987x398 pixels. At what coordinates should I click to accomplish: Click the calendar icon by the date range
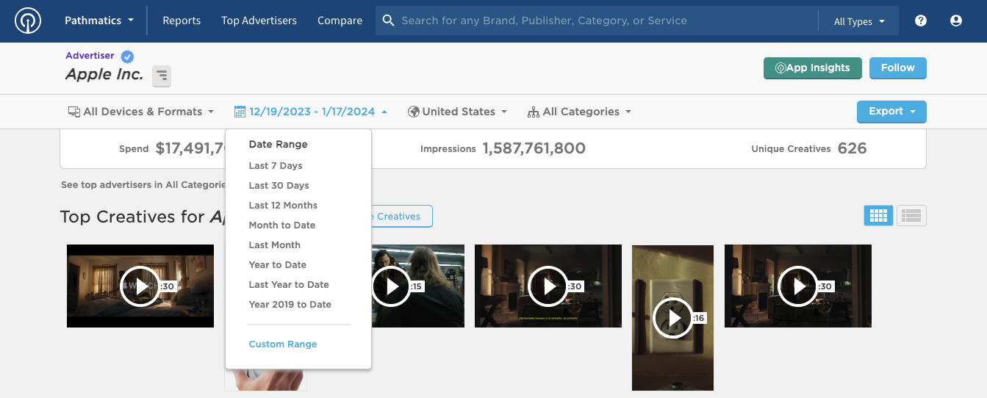(240, 112)
